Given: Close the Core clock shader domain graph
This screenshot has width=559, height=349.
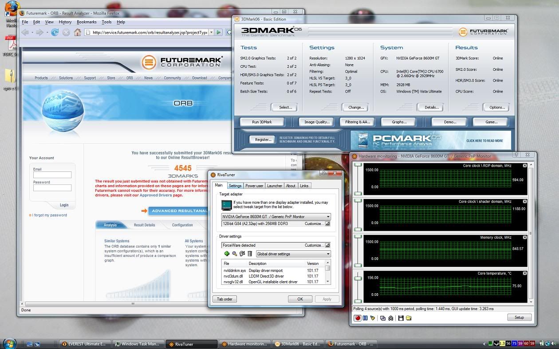Looking at the screenshot, I should click(x=525, y=202).
